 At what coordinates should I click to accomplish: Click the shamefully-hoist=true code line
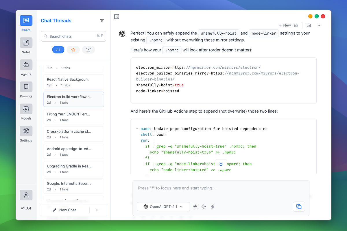click(x=160, y=85)
